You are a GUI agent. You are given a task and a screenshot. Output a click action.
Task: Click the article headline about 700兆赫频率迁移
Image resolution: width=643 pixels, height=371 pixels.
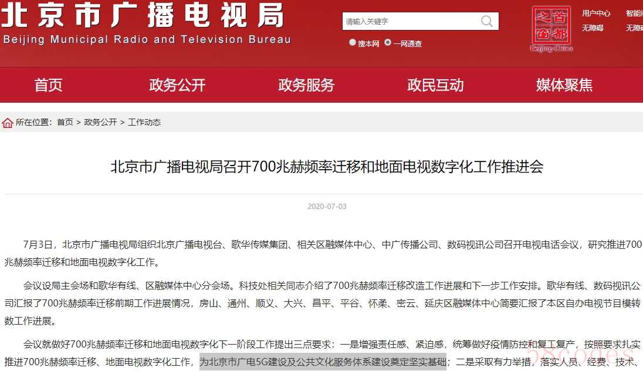tap(327, 167)
